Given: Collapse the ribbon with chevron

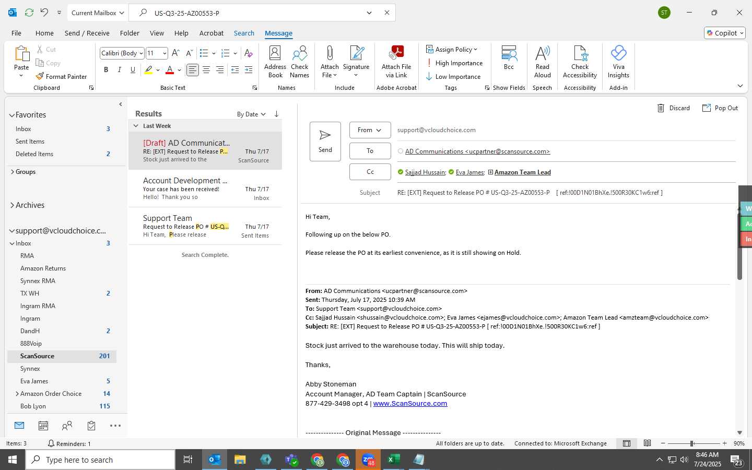Looking at the screenshot, I should [x=740, y=86].
